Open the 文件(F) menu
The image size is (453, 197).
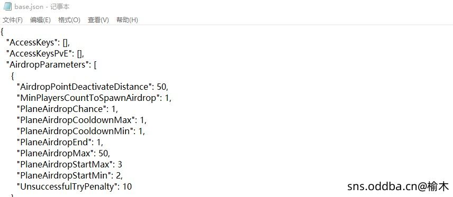pos(12,20)
